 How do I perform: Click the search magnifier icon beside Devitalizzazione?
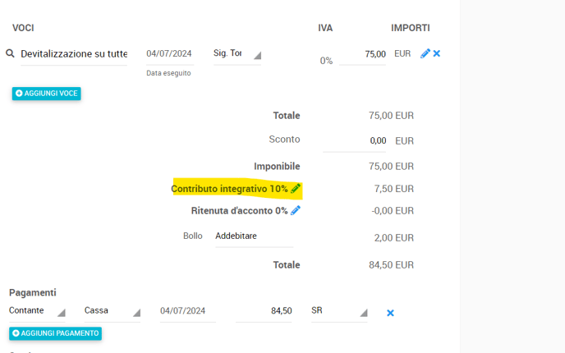[x=11, y=53]
